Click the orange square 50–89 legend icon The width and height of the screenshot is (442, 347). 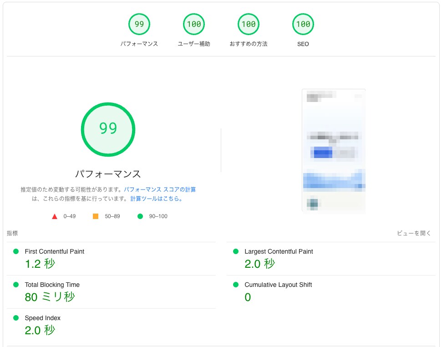(x=96, y=216)
